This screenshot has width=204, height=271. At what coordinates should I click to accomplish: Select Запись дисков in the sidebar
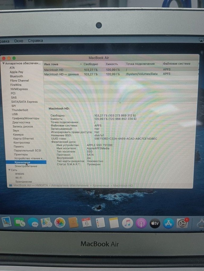coord(23,127)
